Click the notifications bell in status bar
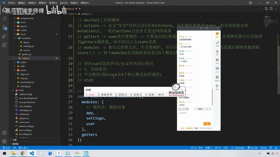Image resolution: width=280 pixels, height=157 pixels. click(276, 148)
